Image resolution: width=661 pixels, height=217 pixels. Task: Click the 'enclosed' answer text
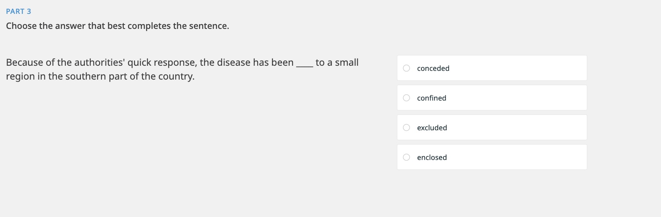tap(432, 158)
